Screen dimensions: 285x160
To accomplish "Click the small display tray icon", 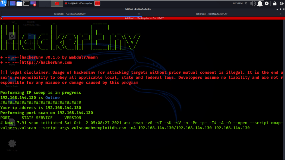I will tap(246, 3).
